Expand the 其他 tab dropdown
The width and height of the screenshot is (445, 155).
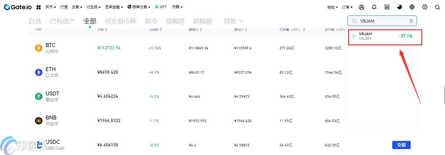[x=233, y=21]
